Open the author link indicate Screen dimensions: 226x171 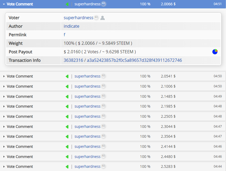pos(71,26)
